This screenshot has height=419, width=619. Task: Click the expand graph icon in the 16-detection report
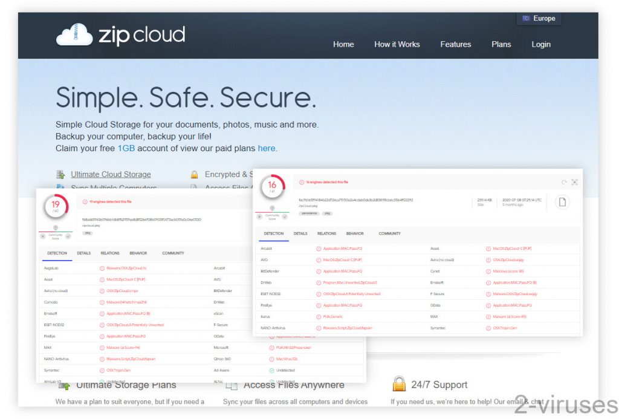point(574,182)
